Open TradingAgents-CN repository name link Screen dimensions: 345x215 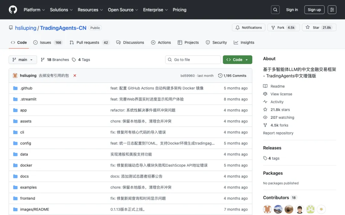[63, 28]
